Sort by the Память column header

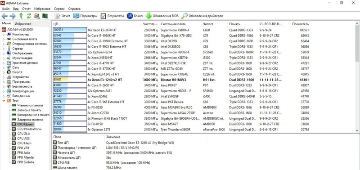click(243, 24)
